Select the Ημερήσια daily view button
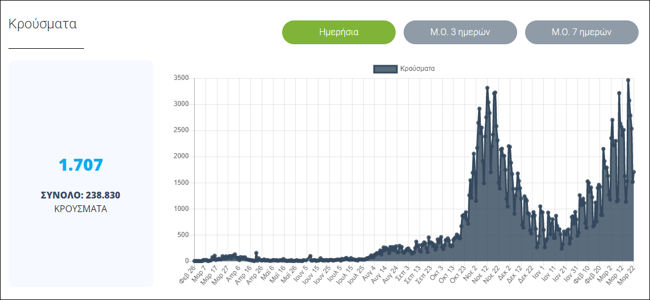This screenshot has height=300, width=650. coord(338,32)
